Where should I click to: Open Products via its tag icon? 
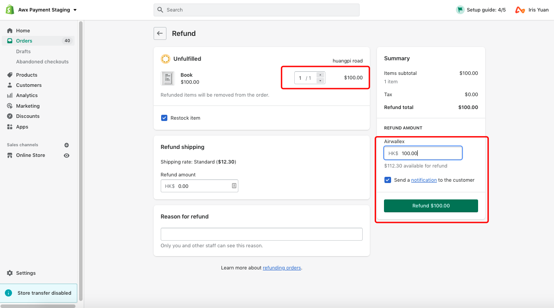point(10,75)
